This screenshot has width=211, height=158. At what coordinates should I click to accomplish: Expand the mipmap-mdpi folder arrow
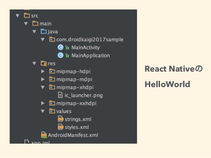[x=43, y=79]
